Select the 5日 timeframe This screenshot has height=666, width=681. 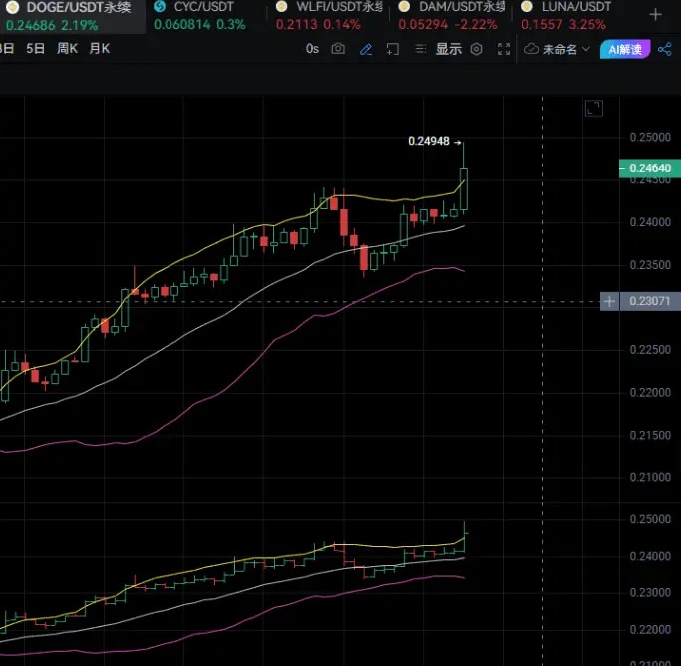click(x=35, y=48)
